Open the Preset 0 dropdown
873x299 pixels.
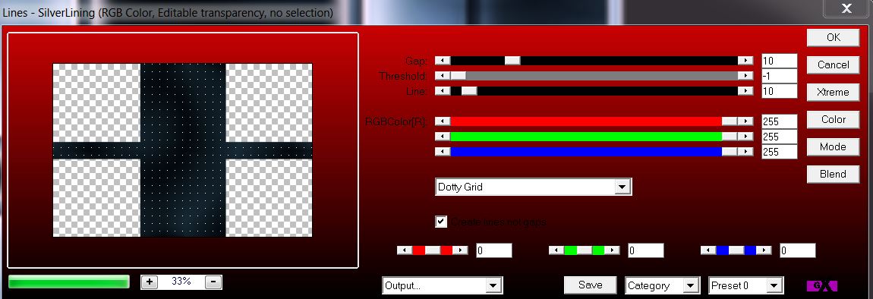point(745,285)
